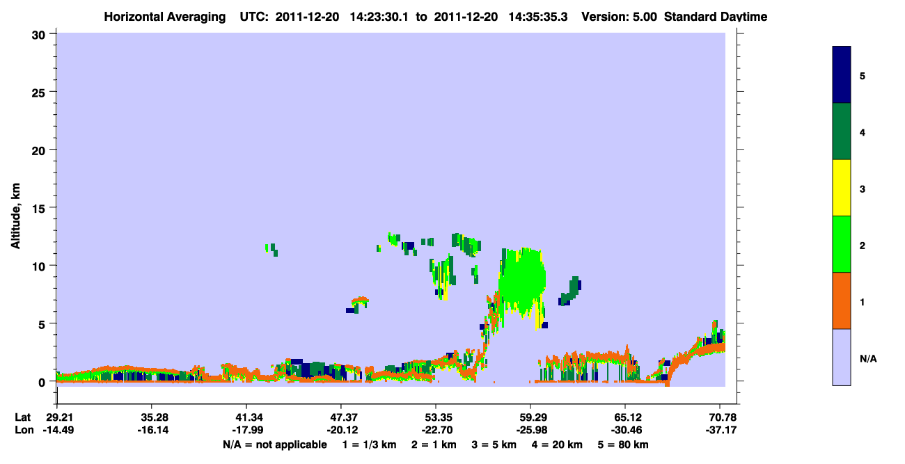Click legend text '3 = 5 km'
905x464 pixels.
[x=494, y=445]
